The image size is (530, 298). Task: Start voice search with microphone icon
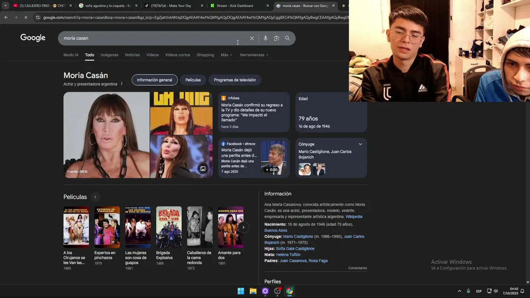[x=265, y=38]
